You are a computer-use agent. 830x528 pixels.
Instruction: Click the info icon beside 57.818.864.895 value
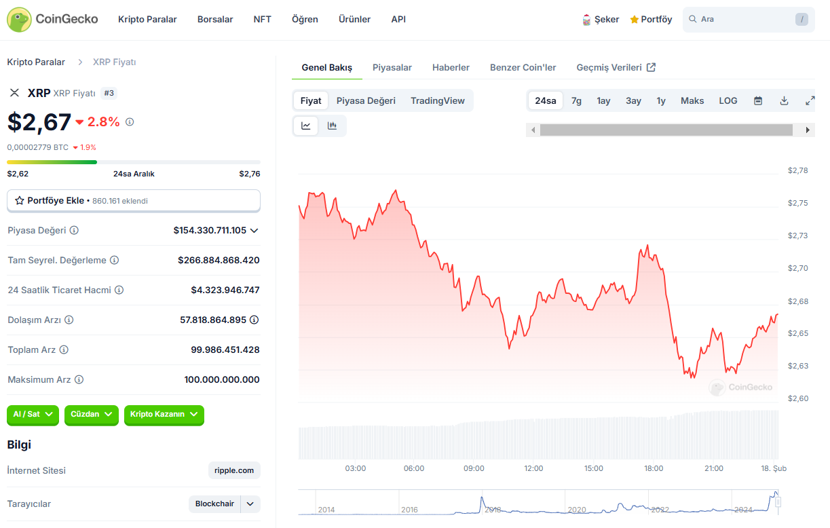254,320
